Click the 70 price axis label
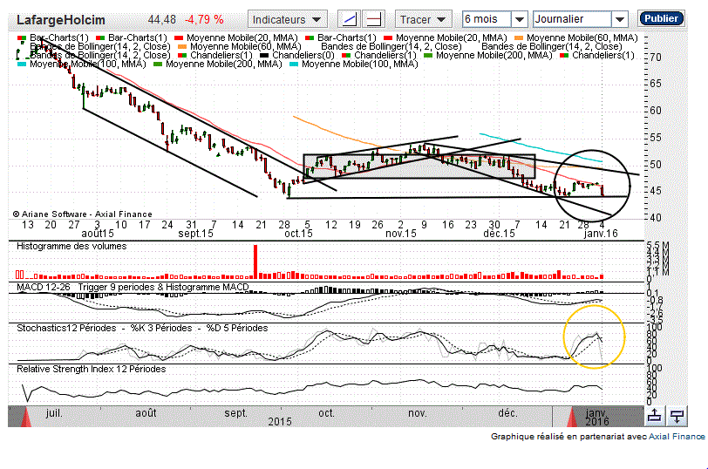This screenshot has width=708, height=469. tap(656, 58)
